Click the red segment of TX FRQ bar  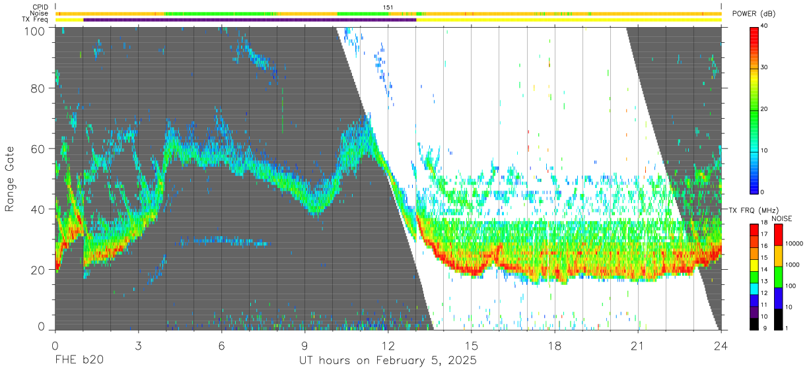(x=754, y=230)
